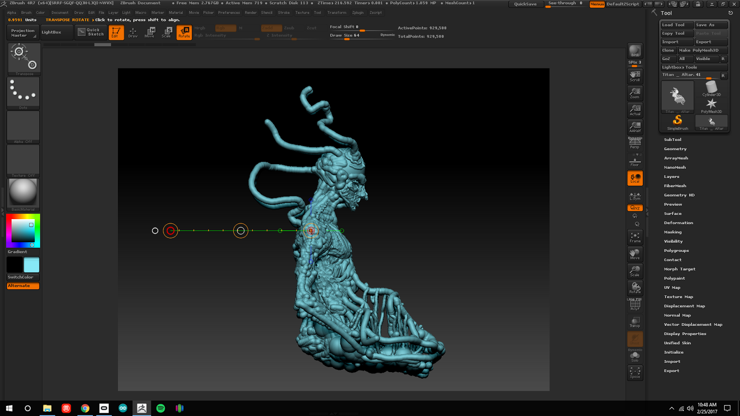Expand the Deformation section
740x416 pixels.
click(x=678, y=223)
